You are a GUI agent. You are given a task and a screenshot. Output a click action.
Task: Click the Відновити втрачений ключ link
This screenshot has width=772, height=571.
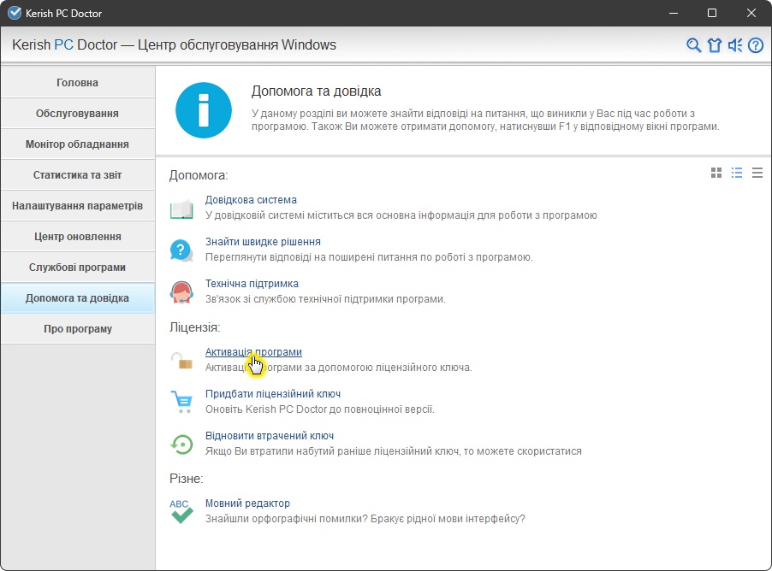click(269, 436)
